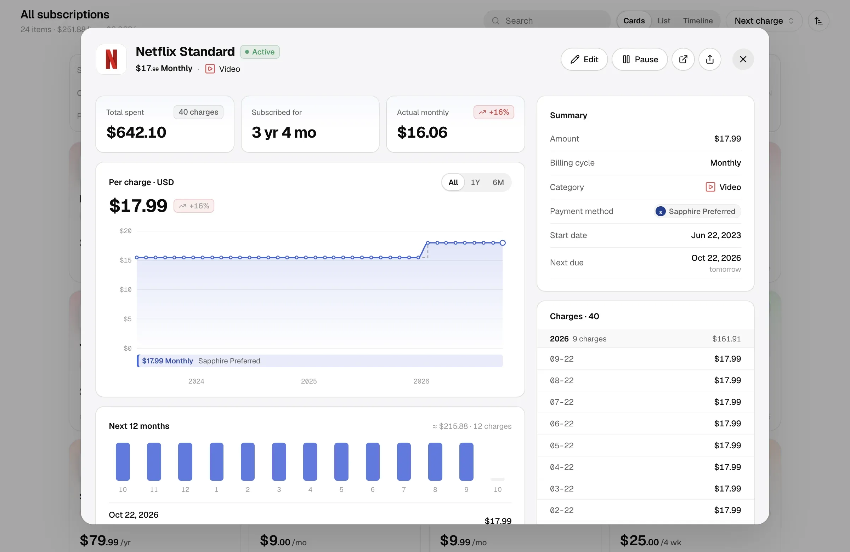
Task: Switch to List view
Action: pyautogui.click(x=664, y=21)
